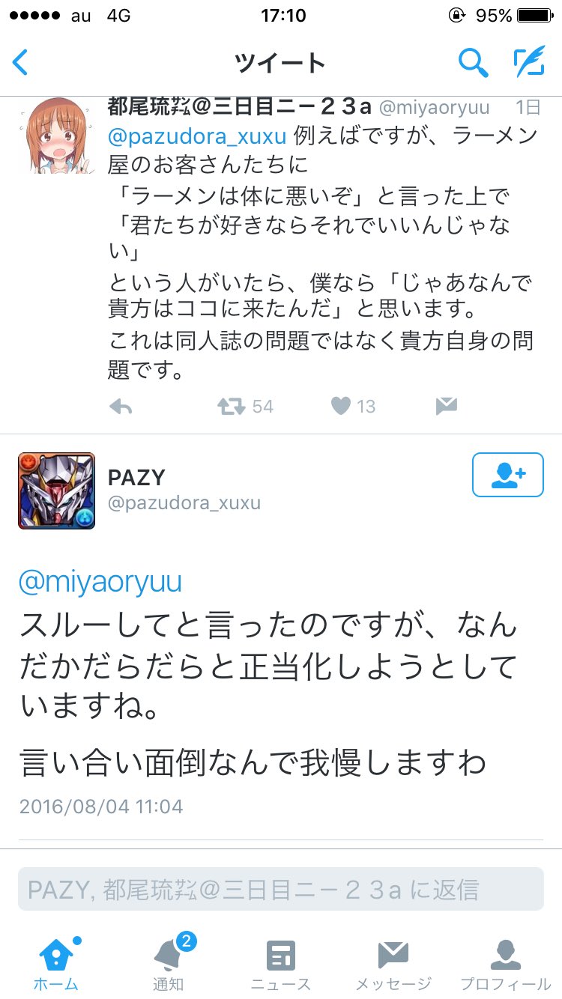Open @miyaoryuu mention link in PAZY tweet

pyautogui.click(x=100, y=583)
